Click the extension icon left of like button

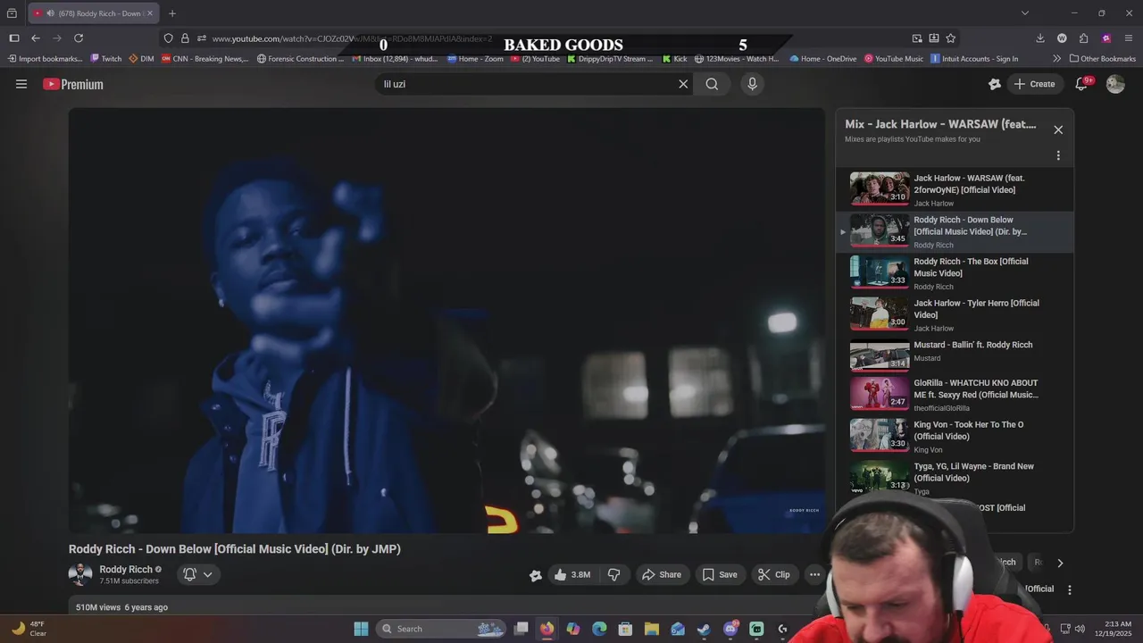click(x=535, y=575)
